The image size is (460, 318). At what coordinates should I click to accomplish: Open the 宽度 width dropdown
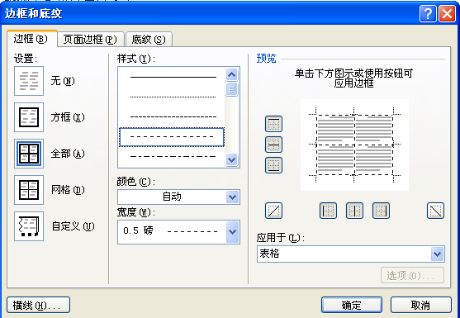pyautogui.click(x=232, y=232)
